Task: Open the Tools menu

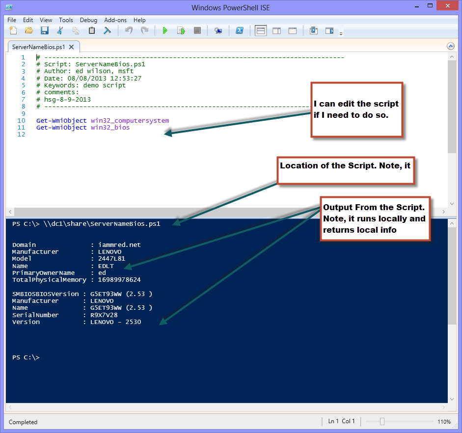Action: click(x=66, y=20)
